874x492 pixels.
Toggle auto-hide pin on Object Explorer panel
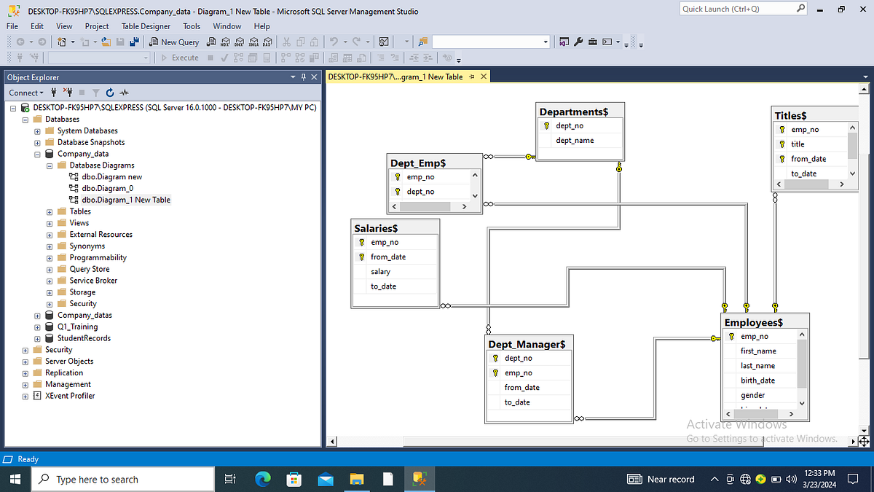[x=303, y=77]
